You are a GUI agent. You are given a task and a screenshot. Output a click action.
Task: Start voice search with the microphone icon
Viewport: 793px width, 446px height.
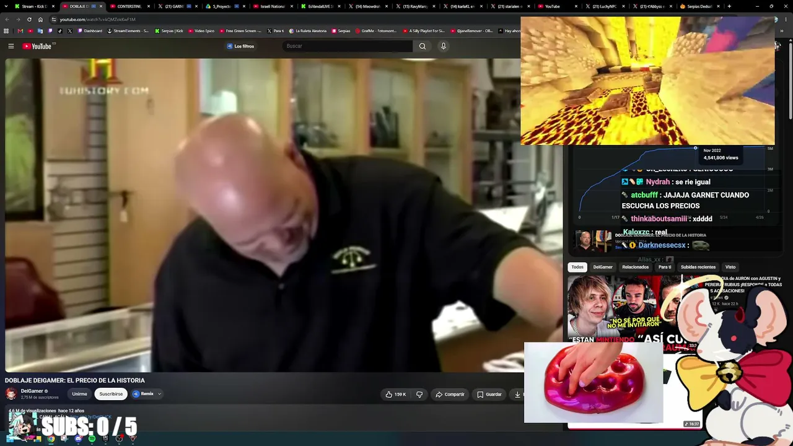(x=443, y=46)
